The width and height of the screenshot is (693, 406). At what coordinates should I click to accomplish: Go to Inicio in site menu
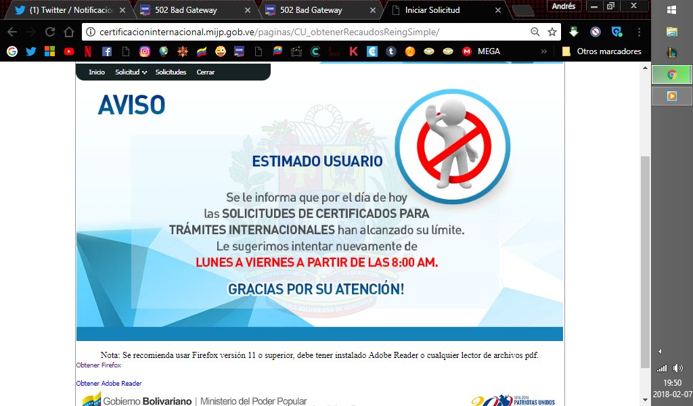(x=97, y=72)
